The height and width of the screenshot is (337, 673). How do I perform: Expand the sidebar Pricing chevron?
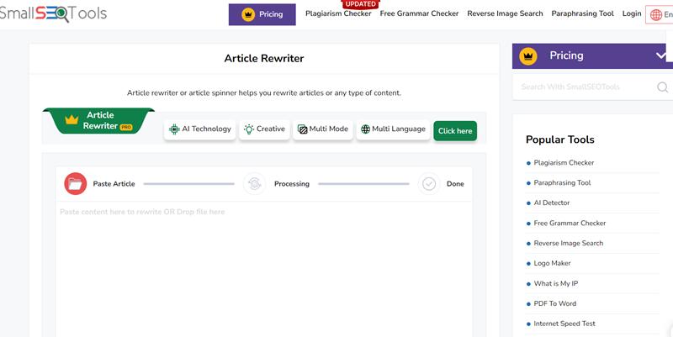click(661, 55)
